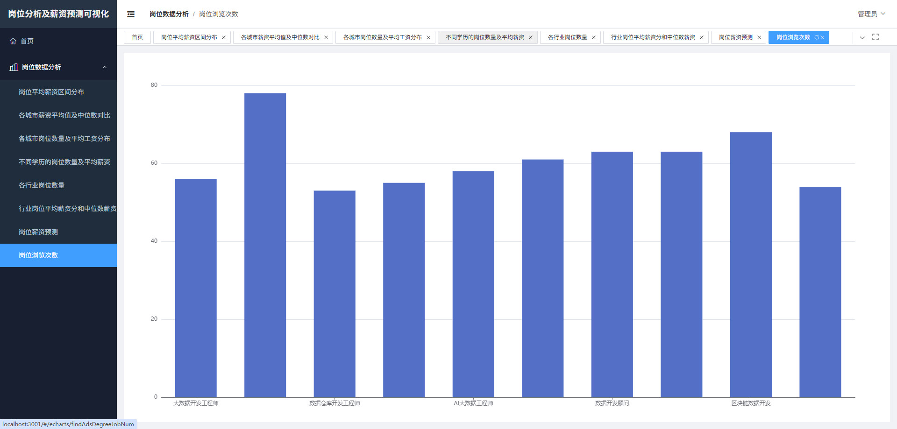Close the 行业岗位平均薪资分和中位数薪资 tab

point(702,37)
